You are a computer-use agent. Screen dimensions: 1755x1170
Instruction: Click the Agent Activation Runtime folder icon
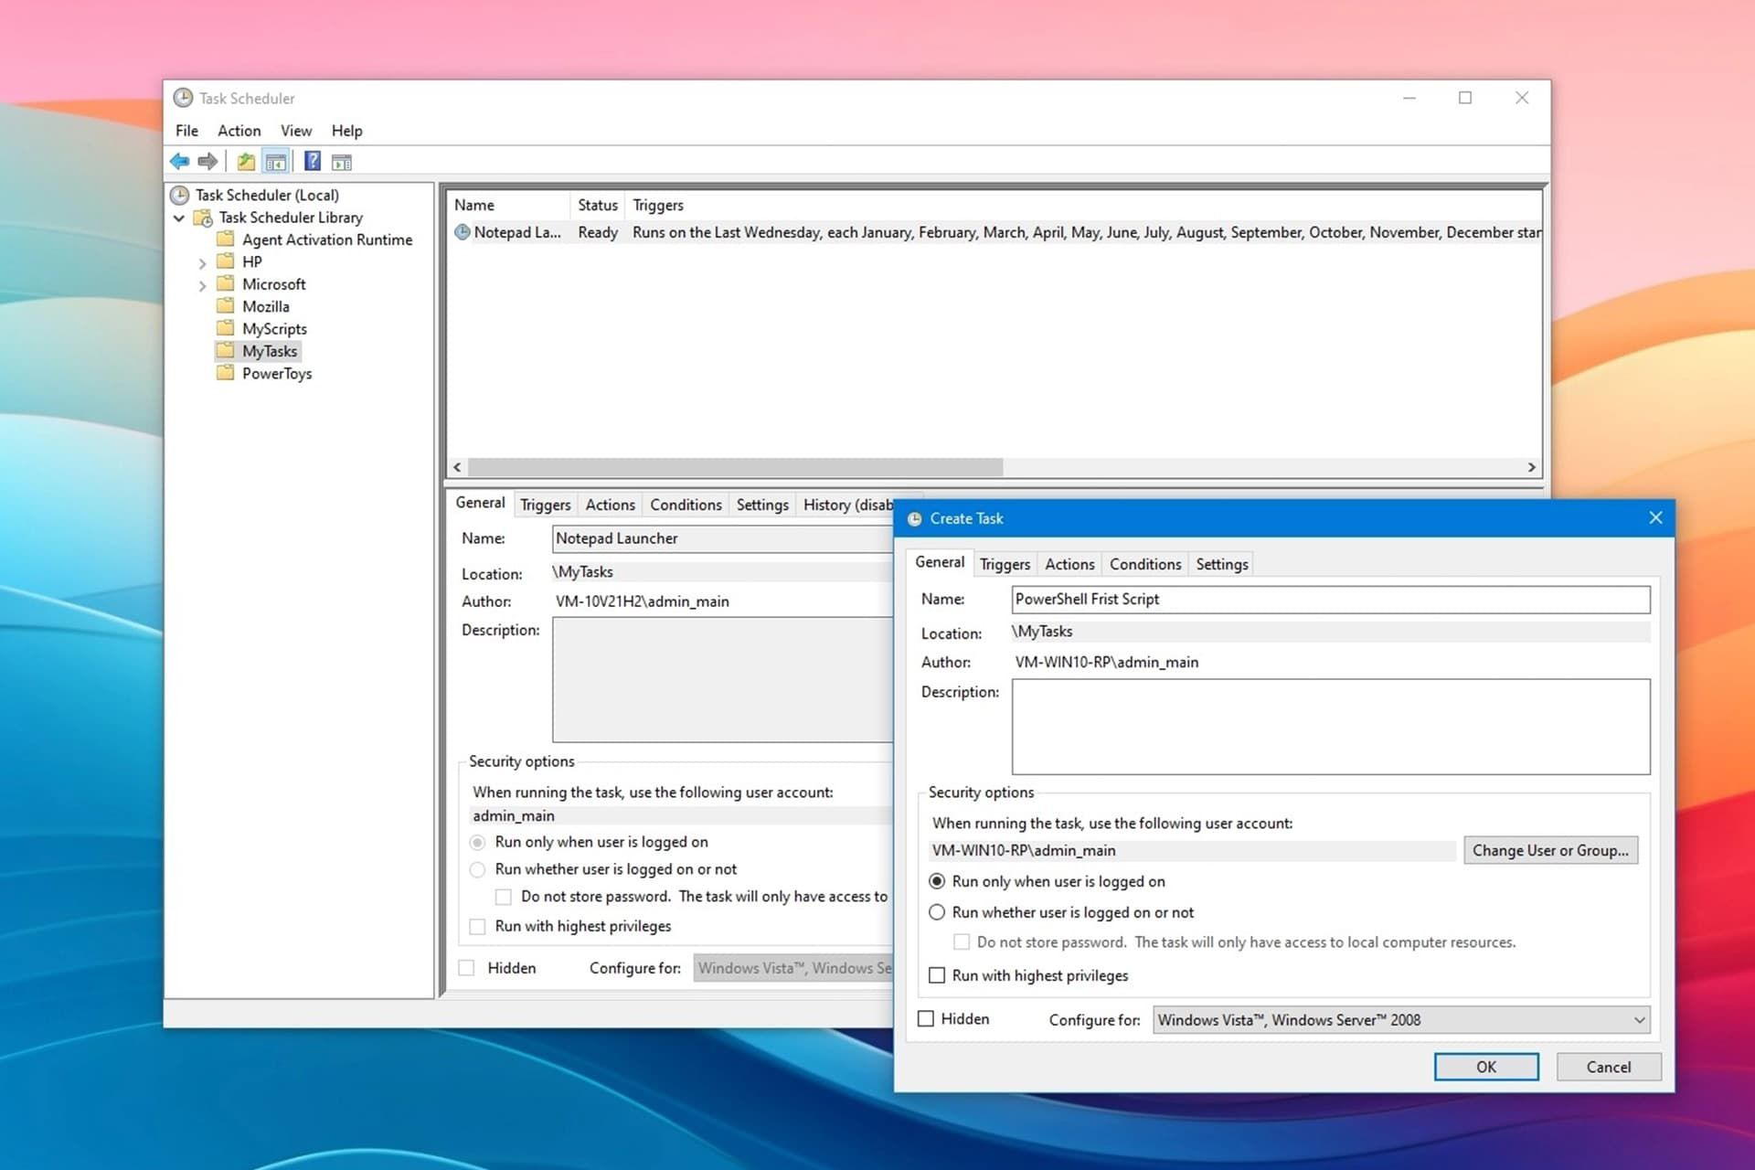(226, 239)
